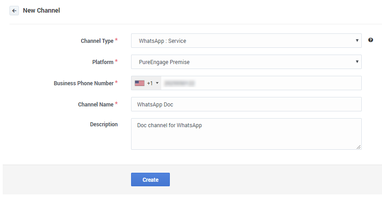The image size is (382, 198).
Task: Click the New Channel page heading
Action: click(x=41, y=10)
